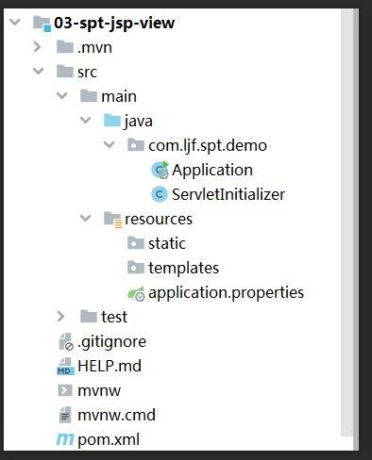Image resolution: width=372 pixels, height=460 pixels.
Task: Expand the test folder
Action: click(60, 317)
